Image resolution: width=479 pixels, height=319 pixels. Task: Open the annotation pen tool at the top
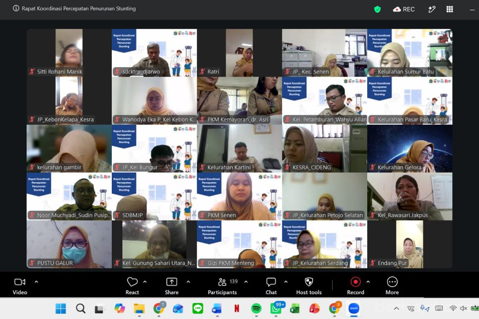[x=431, y=9]
